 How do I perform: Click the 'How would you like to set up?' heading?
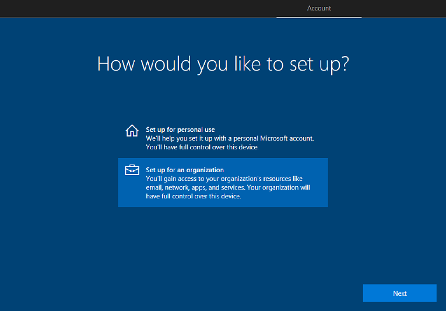(223, 64)
